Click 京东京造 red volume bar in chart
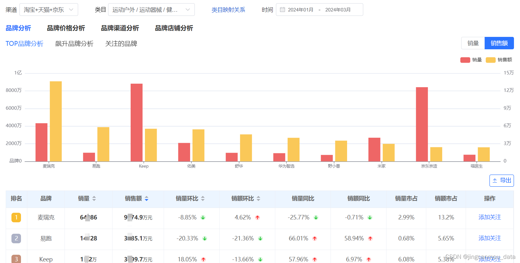This screenshot has width=520, height=263. pos(422,124)
